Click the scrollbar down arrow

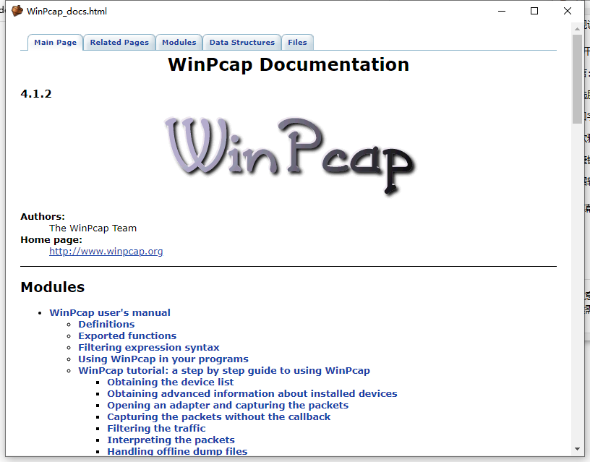[577, 449]
